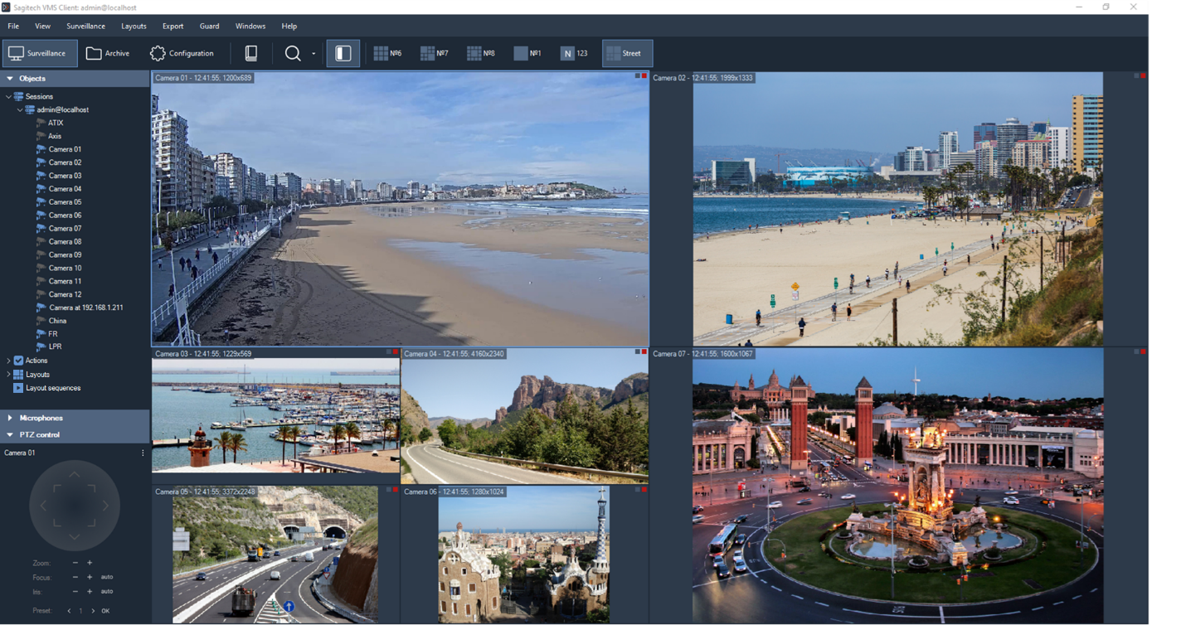
Task: Open the event log book icon
Action: point(250,53)
